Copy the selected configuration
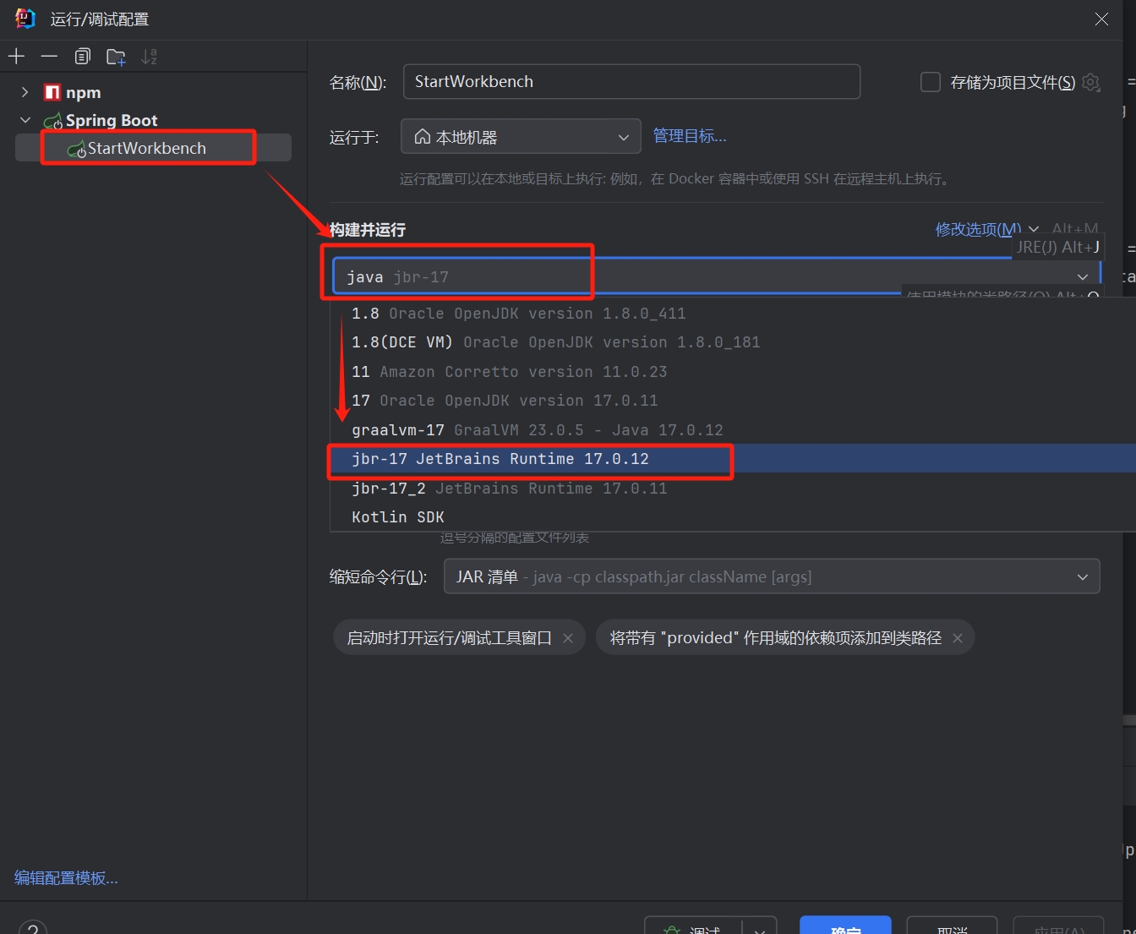The height and width of the screenshot is (934, 1136). (x=82, y=57)
